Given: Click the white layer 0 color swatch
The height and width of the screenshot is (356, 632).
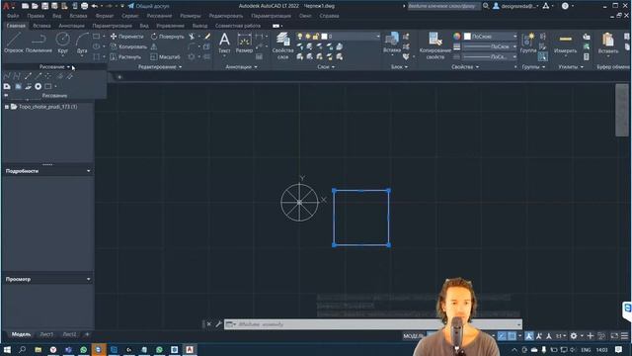Looking at the screenshot, I should 324,37.
